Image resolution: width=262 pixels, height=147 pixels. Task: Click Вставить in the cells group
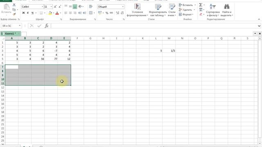(x=187, y=5)
